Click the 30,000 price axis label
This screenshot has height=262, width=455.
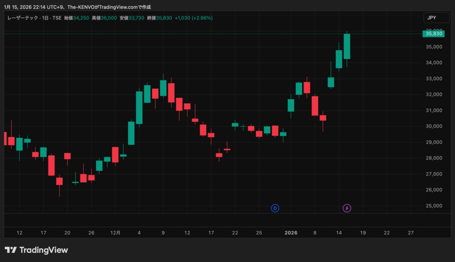433,126
